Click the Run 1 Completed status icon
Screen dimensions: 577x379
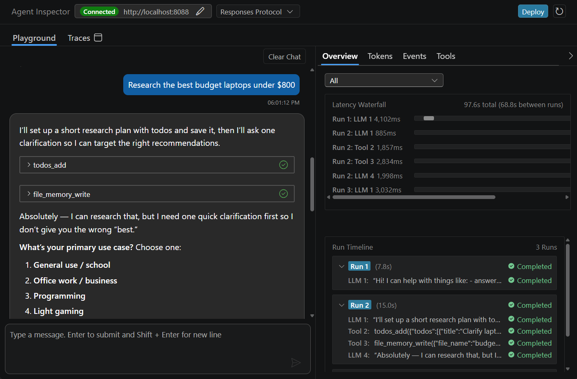[511, 266]
